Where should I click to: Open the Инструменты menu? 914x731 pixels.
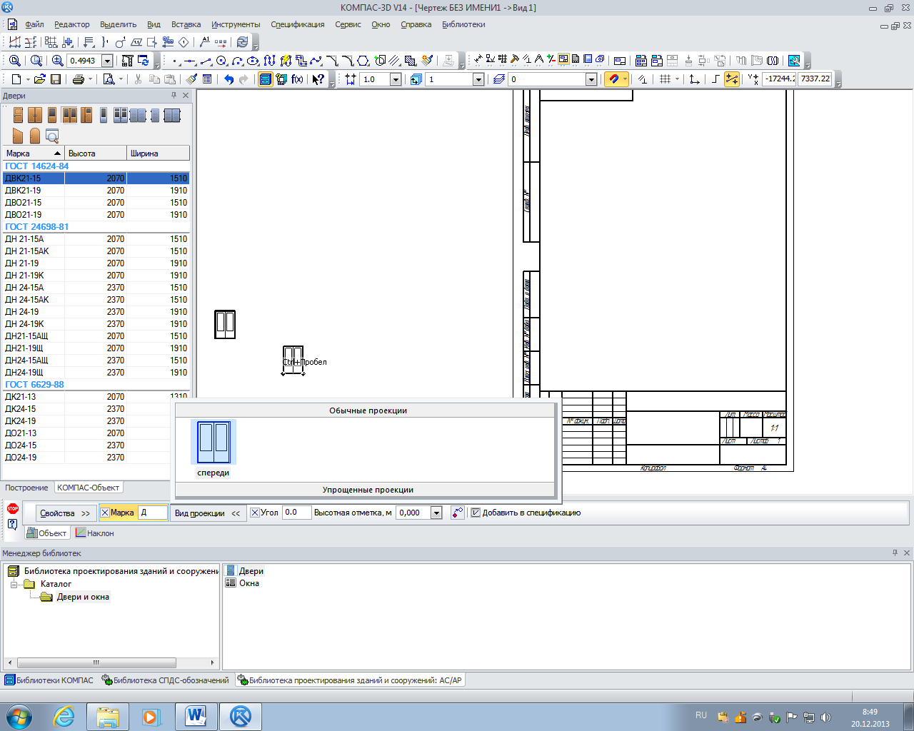click(x=236, y=24)
